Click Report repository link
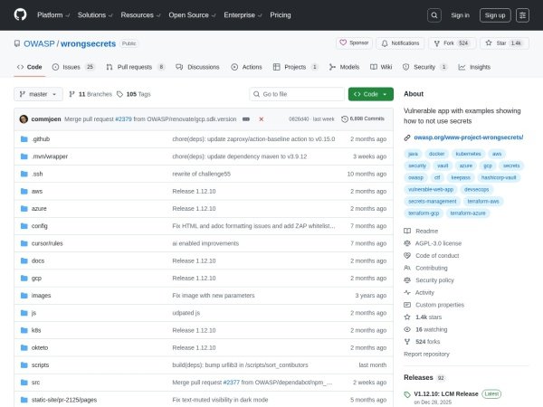The width and height of the screenshot is (543, 407). point(426,354)
